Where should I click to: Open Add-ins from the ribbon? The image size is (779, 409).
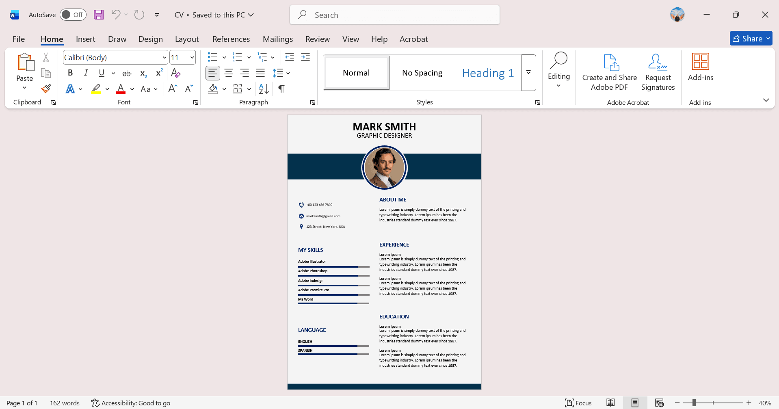[701, 67]
